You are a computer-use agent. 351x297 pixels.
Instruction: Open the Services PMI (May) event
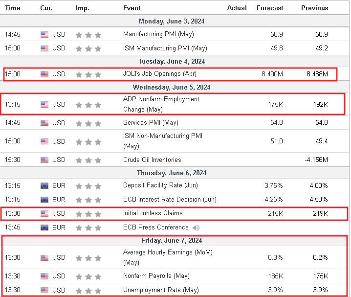tap(151, 123)
